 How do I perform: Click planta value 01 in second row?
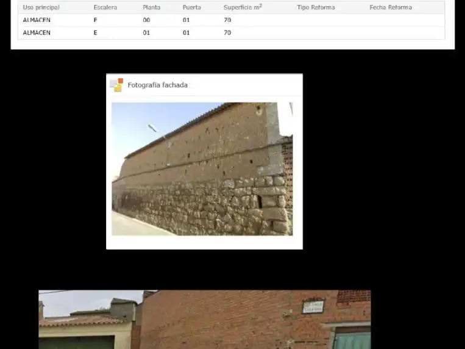tap(146, 33)
